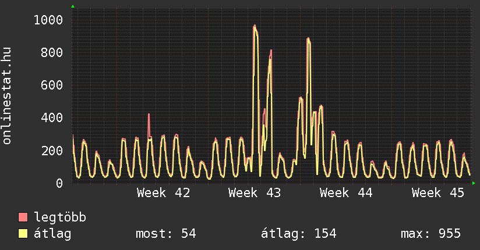Click the 400 y-axis value
Image resolution: width=480 pixels, height=250 pixels.
pyautogui.click(x=51, y=117)
